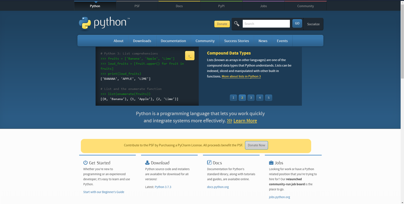Click the Learn More link
Screen dimensions: 404x204
pos(245,121)
